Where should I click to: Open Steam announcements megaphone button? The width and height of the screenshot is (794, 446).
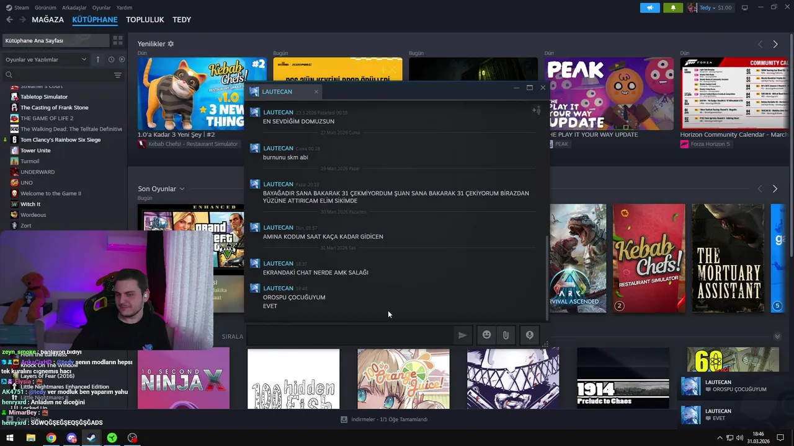650,7
